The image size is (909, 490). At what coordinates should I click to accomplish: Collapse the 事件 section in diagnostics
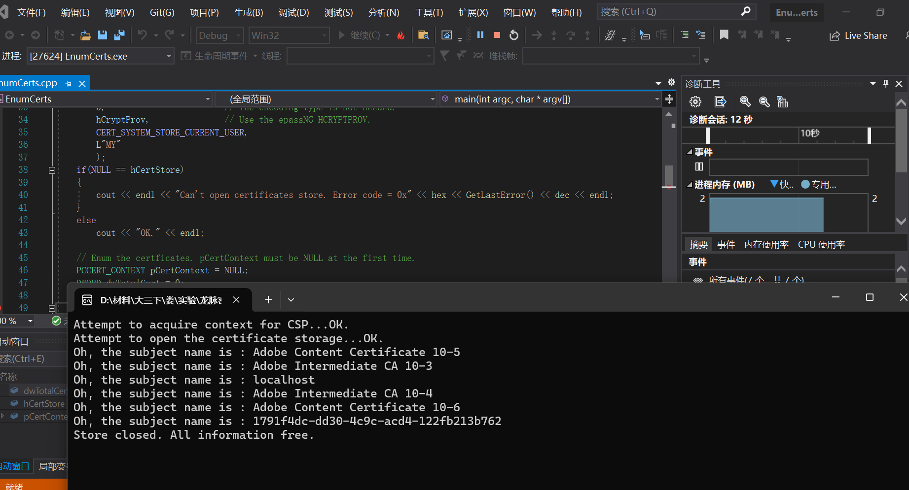690,152
